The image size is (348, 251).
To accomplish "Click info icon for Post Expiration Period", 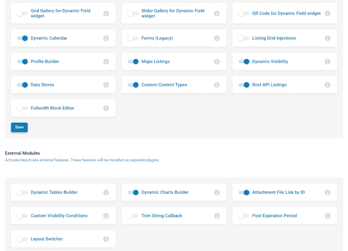I will click(x=328, y=216).
